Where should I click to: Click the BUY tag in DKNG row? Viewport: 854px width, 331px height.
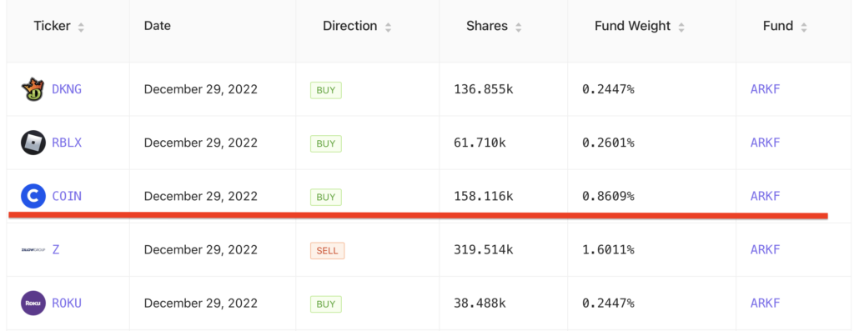(326, 90)
